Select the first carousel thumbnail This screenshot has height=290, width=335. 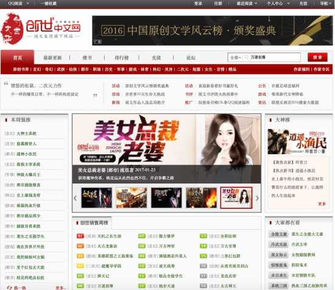pos(97,197)
